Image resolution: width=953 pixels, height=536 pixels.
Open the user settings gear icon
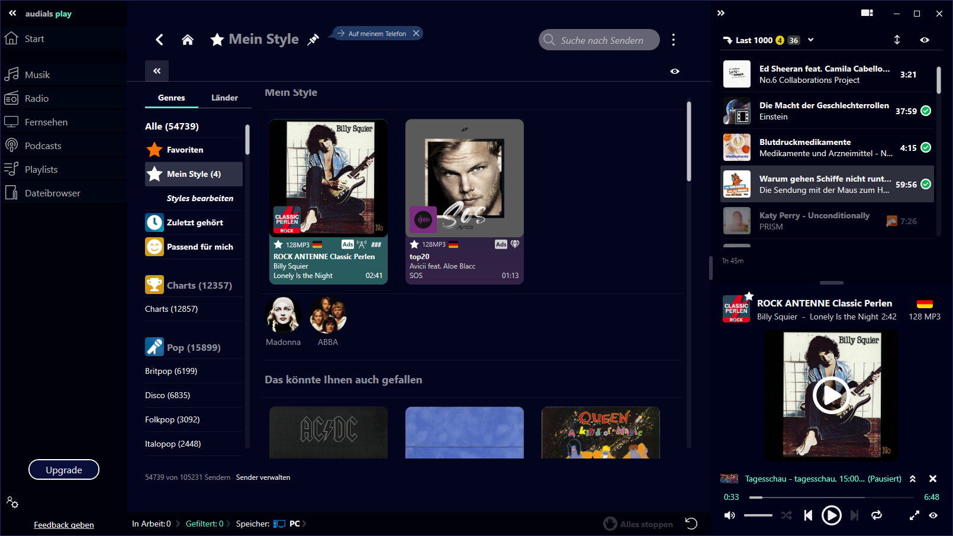click(x=12, y=502)
